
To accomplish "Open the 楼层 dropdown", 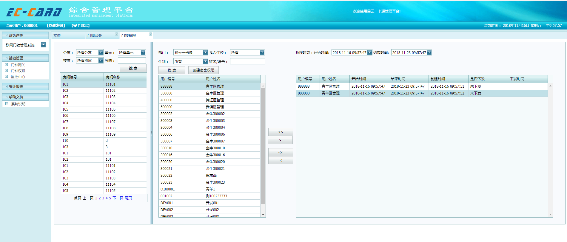I will coord(101,61).
